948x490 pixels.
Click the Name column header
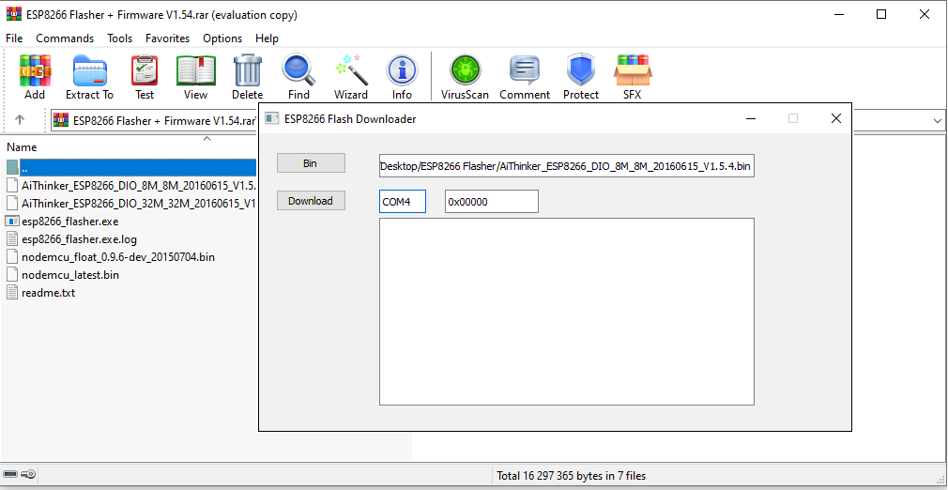[x=22, y=147]
